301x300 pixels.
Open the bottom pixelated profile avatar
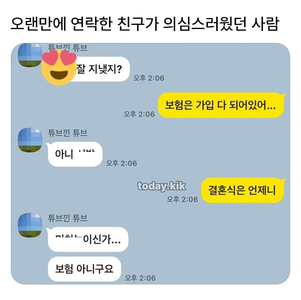coord(30,225)
